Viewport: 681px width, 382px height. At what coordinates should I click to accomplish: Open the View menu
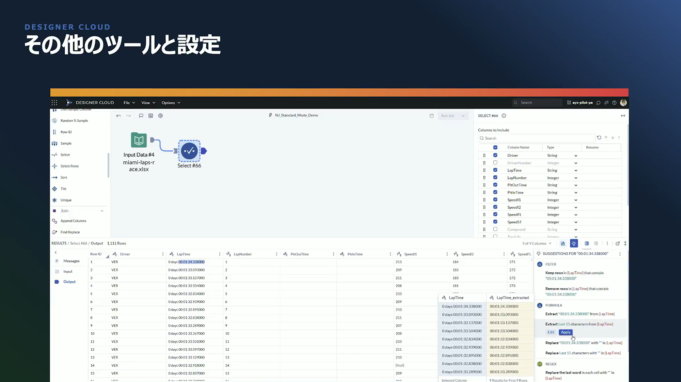pyautogui.click(x=148, y=103)
